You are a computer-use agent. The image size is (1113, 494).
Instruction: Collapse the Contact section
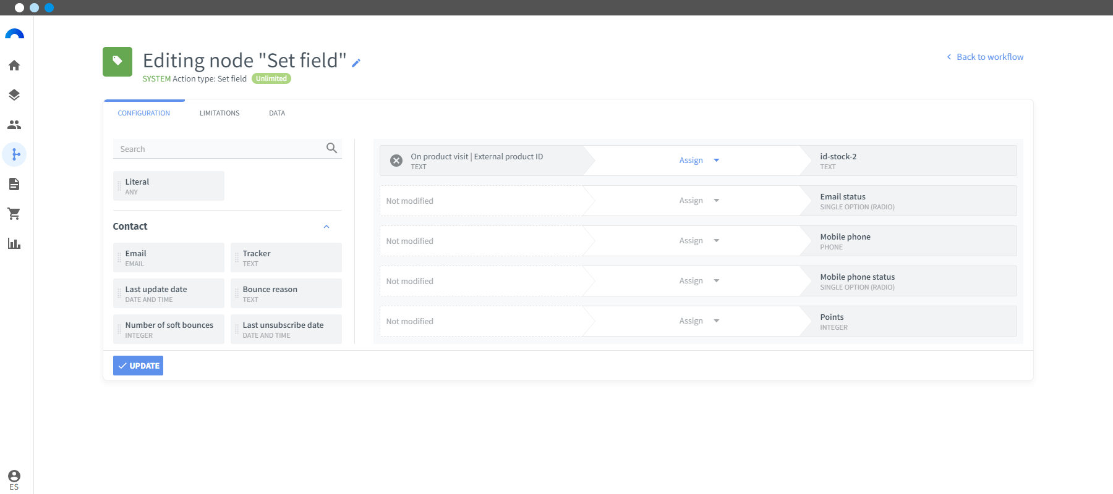tap(326, 227)
